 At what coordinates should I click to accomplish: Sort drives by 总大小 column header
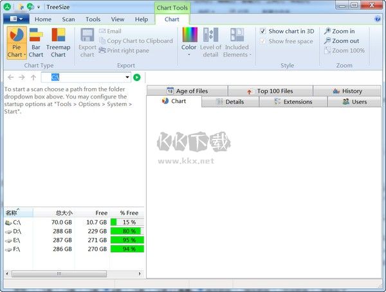tap(53, 213)
